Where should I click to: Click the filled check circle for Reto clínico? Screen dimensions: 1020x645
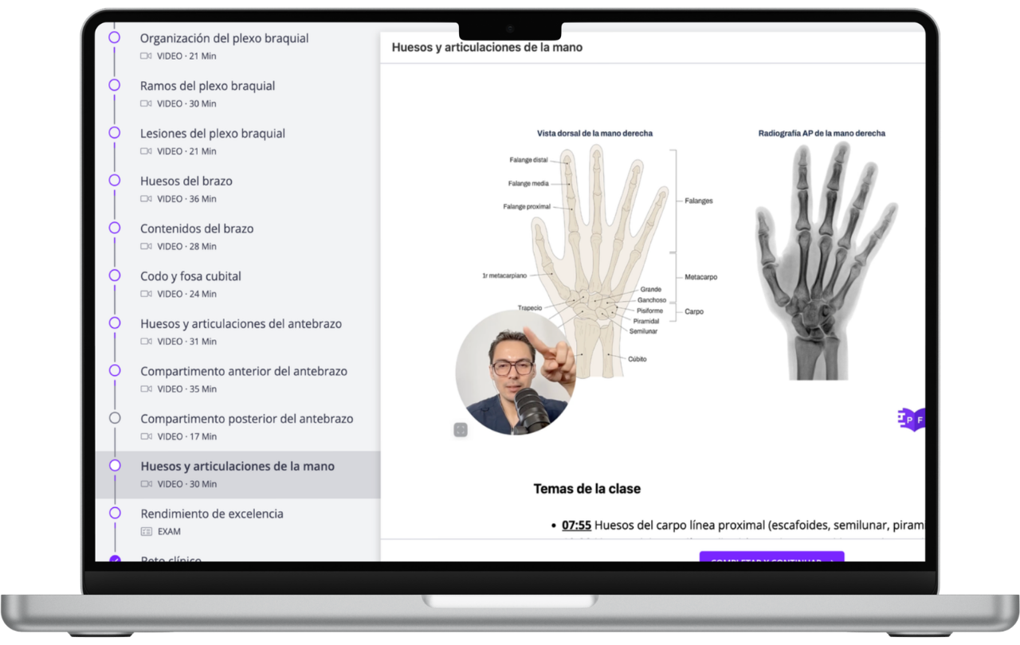(115, 559)
